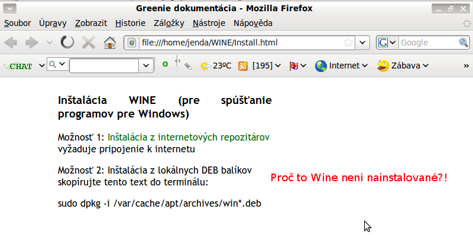Click the toolbar search text field

104,66
